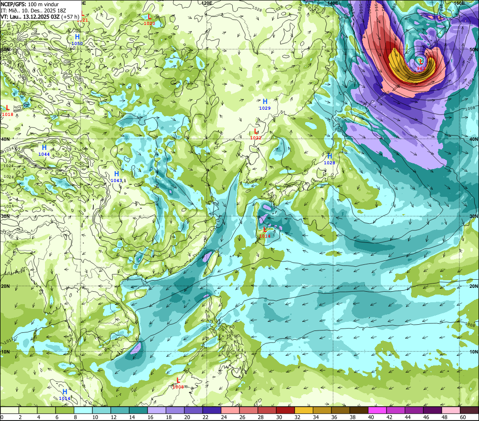Click the red L marker labeled 1014
Image resolution: width=479 pixels, height=421 pixels.
tap(265, 230)
